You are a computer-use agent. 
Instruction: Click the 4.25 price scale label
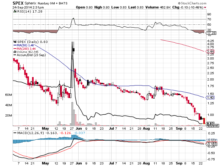[211, 41]
